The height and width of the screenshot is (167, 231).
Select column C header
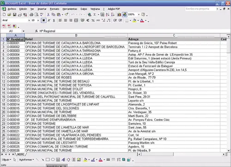point(174,35)
